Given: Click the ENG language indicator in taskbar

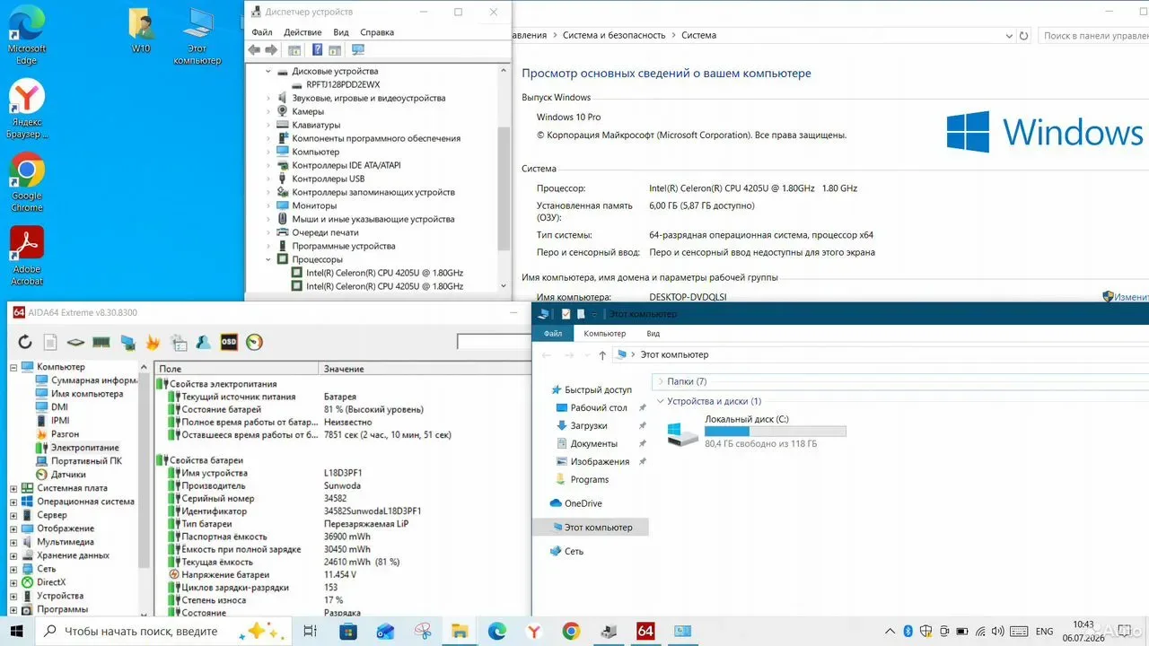Looking at the screenshot, I should click(x=1044, y=631).
